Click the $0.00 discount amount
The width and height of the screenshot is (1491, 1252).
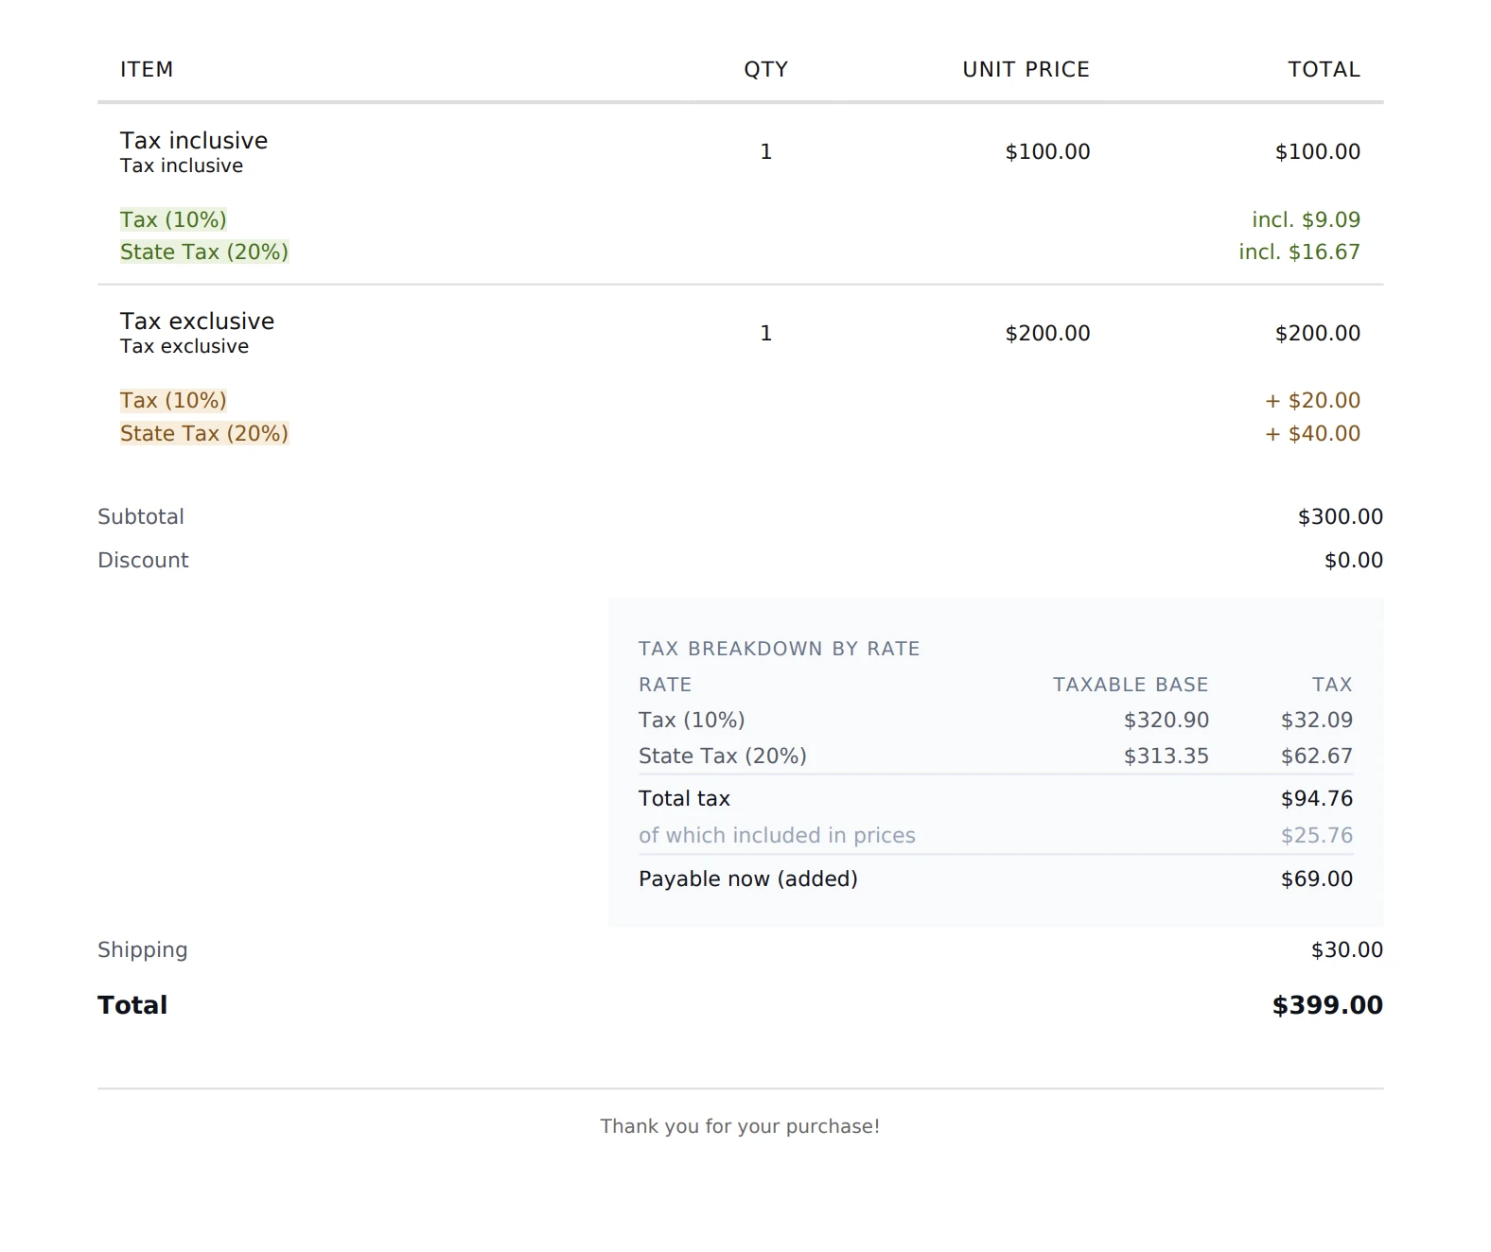pyautogui.click(x=1353, y=560)
